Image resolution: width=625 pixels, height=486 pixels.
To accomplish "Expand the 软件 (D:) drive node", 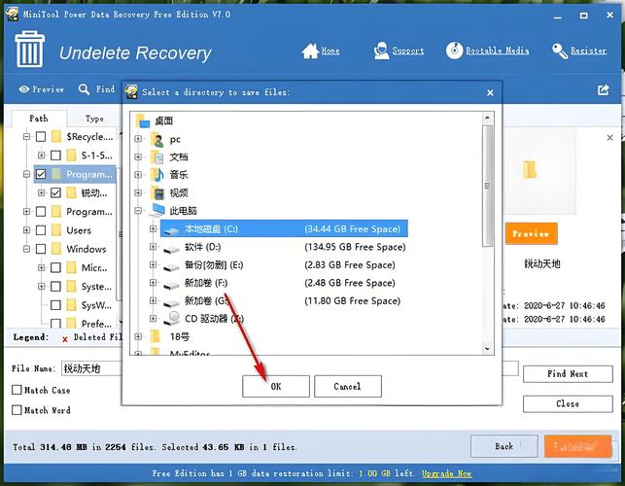I will (x=153, y=247).
